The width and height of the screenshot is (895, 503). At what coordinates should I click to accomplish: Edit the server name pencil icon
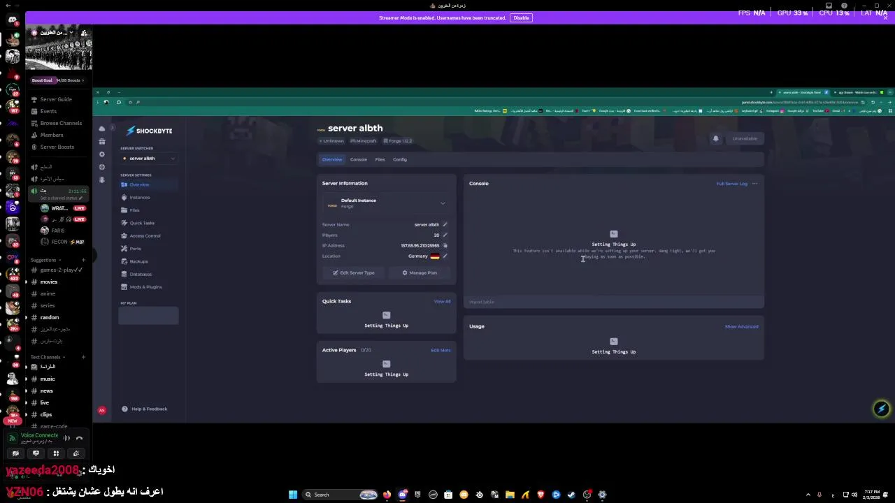445,224
